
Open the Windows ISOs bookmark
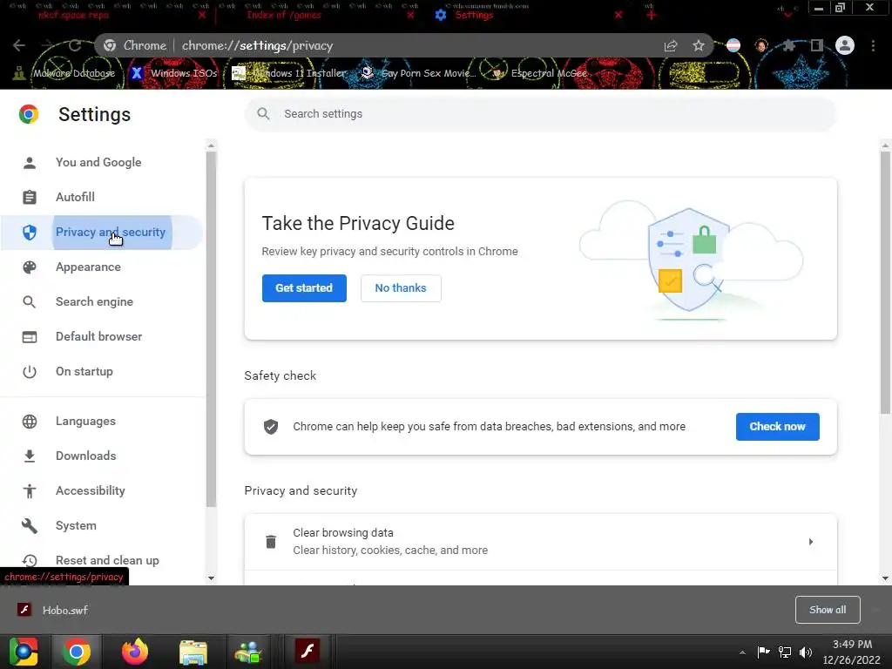point(174,73)
